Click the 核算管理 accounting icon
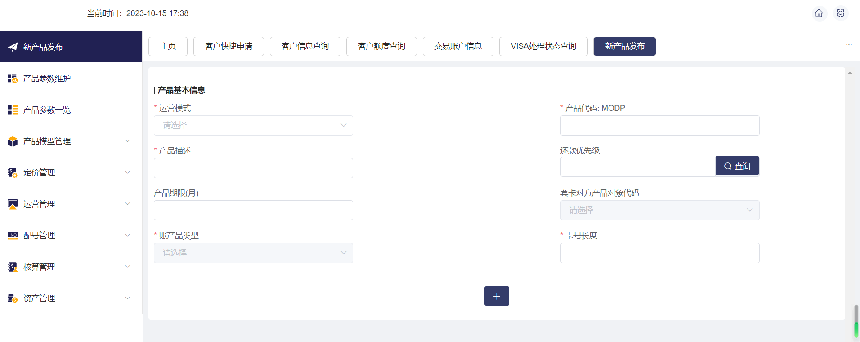 (13, 267)
